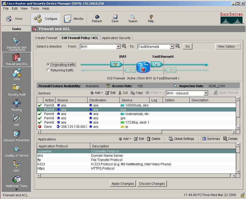This screenshot has height=199, width=246.
Task: Select Security Audit in the tasks sidebar
Action: pyautogui.click(x=17, y=88)
